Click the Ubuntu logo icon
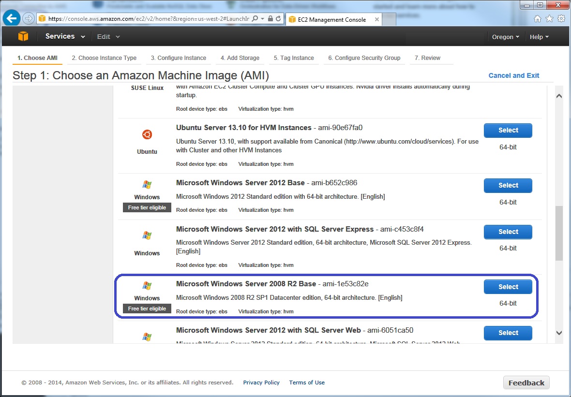 147,135
